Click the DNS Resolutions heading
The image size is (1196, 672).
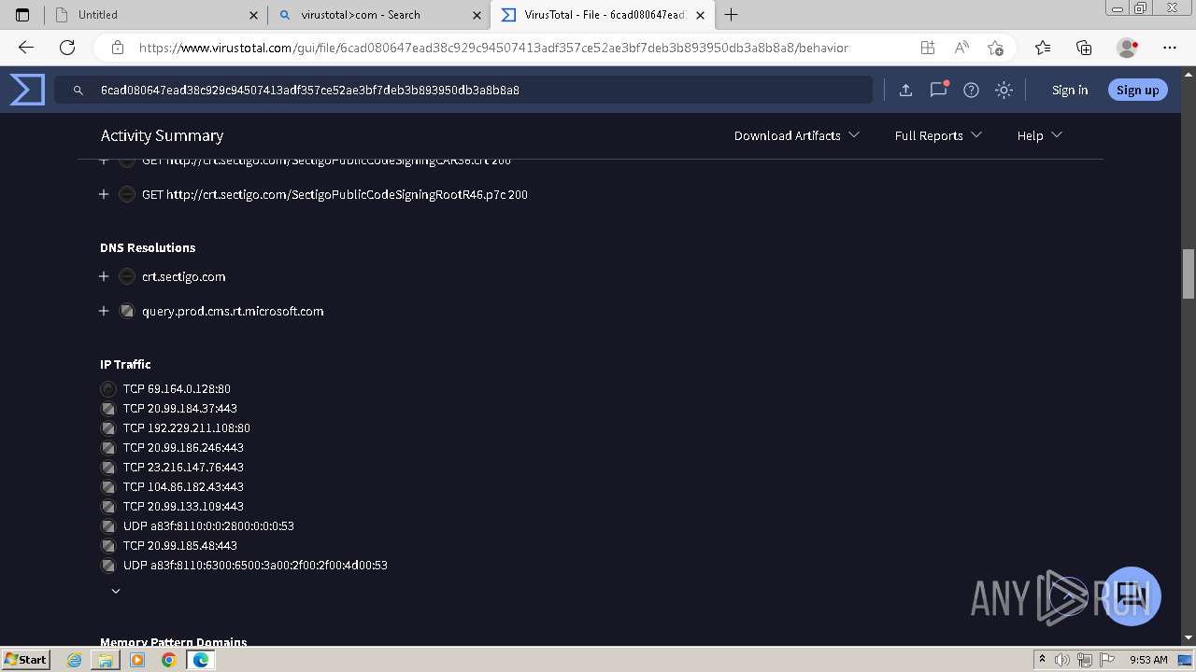click(x=148, y=247)
